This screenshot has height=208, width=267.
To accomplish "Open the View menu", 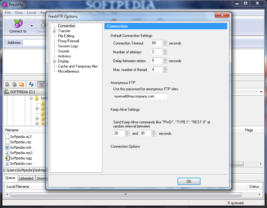I will tap(19, 13).
